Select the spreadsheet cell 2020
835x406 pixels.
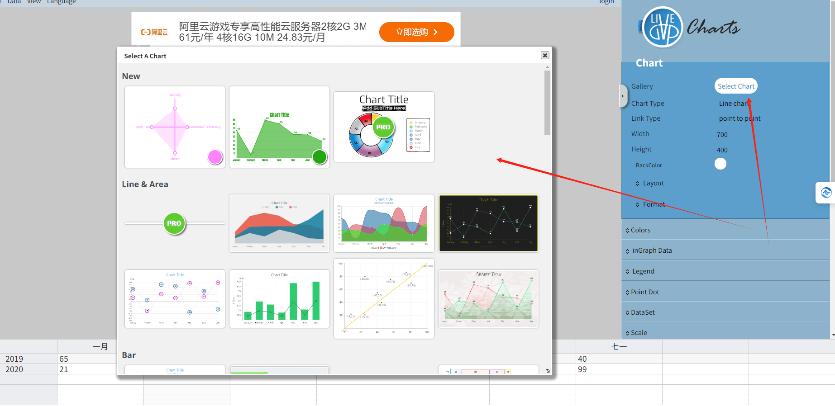pos(29,369)
